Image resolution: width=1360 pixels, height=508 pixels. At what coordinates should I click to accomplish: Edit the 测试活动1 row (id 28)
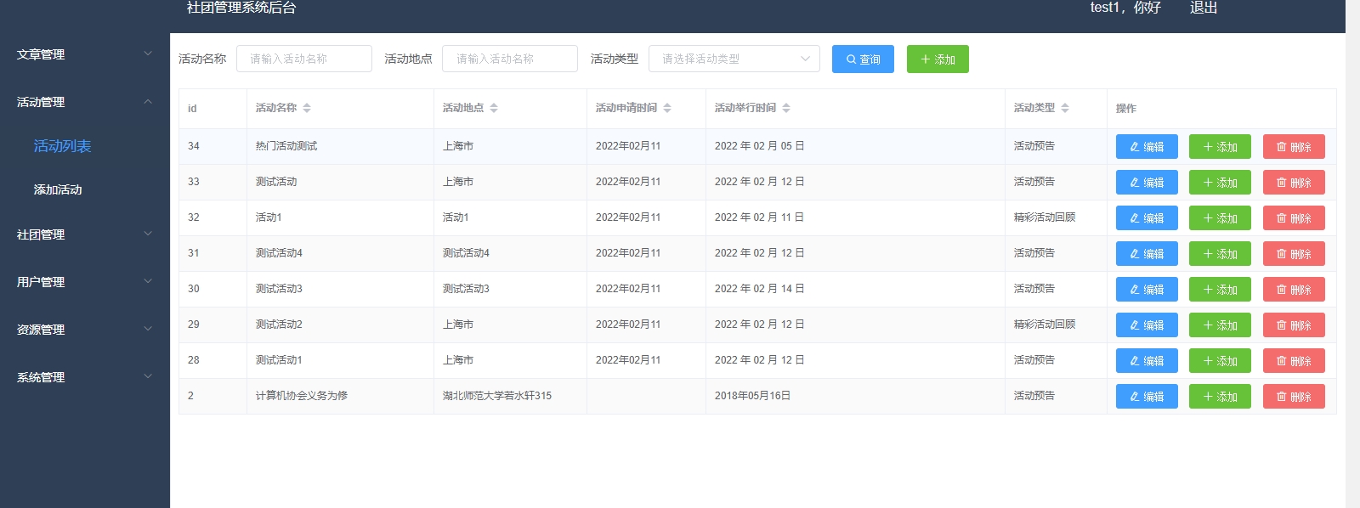[x=1147, y=361]
